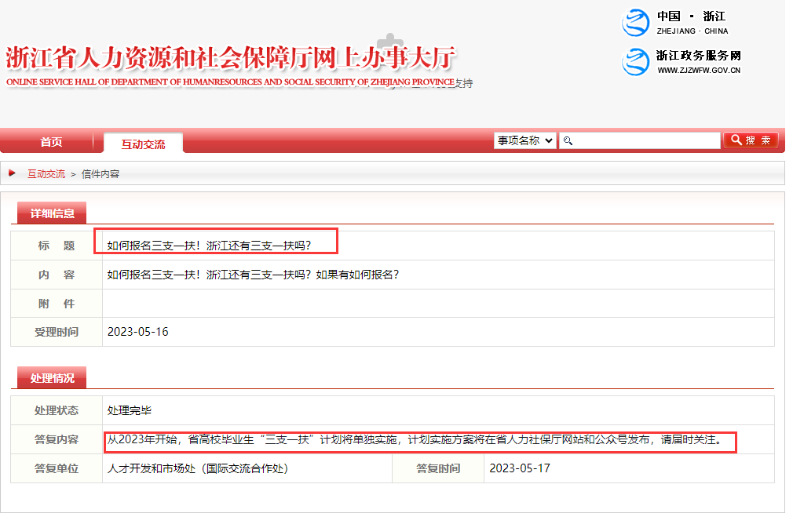Click the 内容 row question text
793x517 pixels.
point(253,275)
